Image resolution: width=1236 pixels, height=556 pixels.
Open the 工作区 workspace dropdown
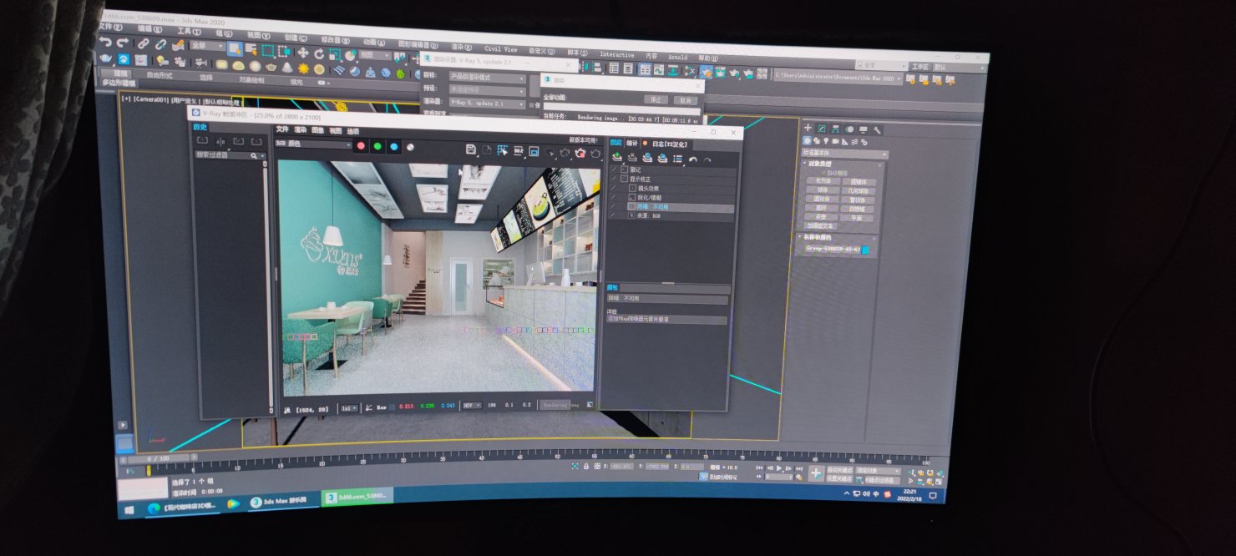pyautogui.click(x=959, y=67)
